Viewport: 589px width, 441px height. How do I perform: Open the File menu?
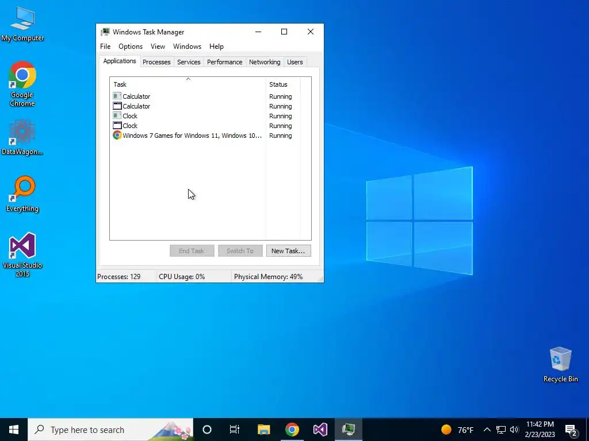click(x=105, y=47)
